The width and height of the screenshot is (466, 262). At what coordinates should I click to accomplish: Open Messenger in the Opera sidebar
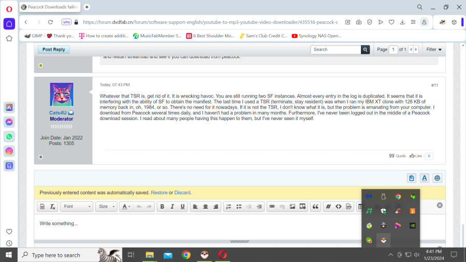[x=9, y=122]
